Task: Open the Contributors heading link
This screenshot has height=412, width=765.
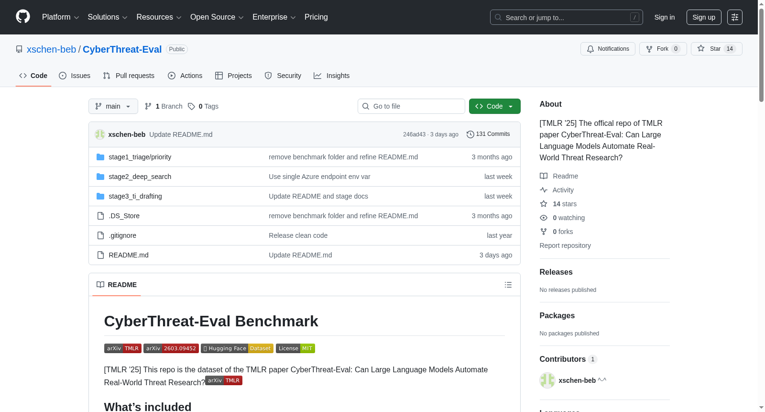Action: [568, 359]
